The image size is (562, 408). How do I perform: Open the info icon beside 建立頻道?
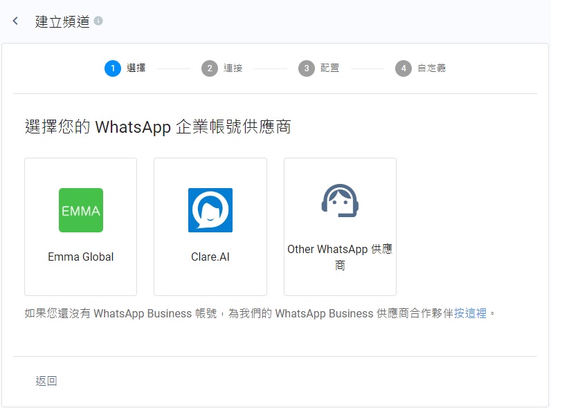[98, 21]
